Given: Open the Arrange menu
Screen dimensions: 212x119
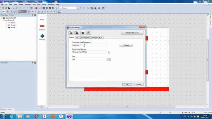Looking at the screenshot, I should 27,4.
